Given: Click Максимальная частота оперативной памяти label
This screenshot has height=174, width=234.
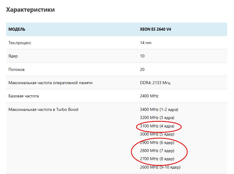Looking at the screenshot, I should click(50, 83).
